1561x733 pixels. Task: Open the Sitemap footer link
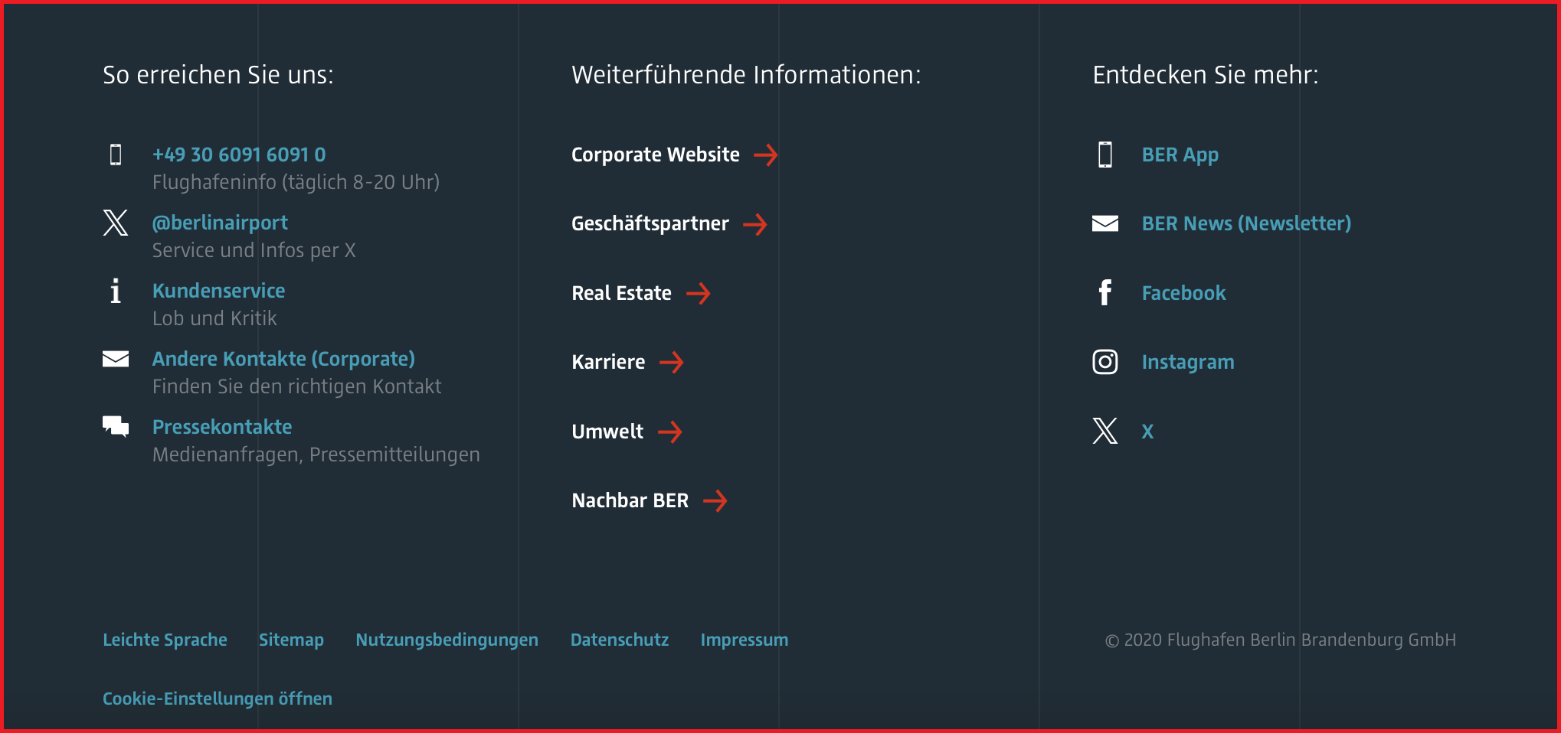tap(291, 640)
